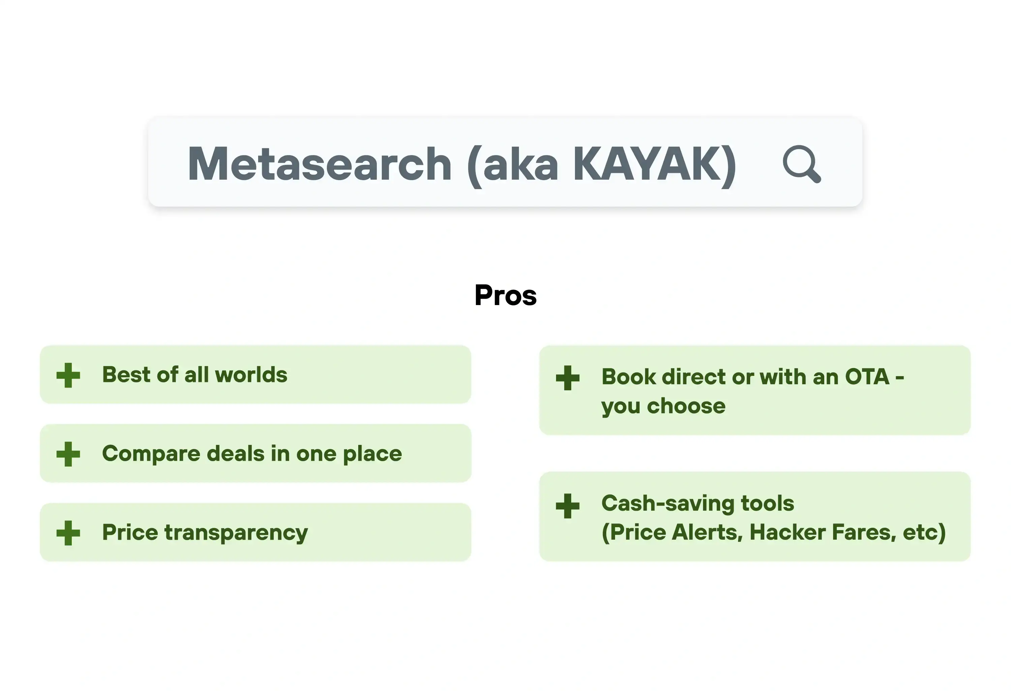The image size is (1011, 691).
Task: Click the Price transparency label text
Action: point(205,533)
